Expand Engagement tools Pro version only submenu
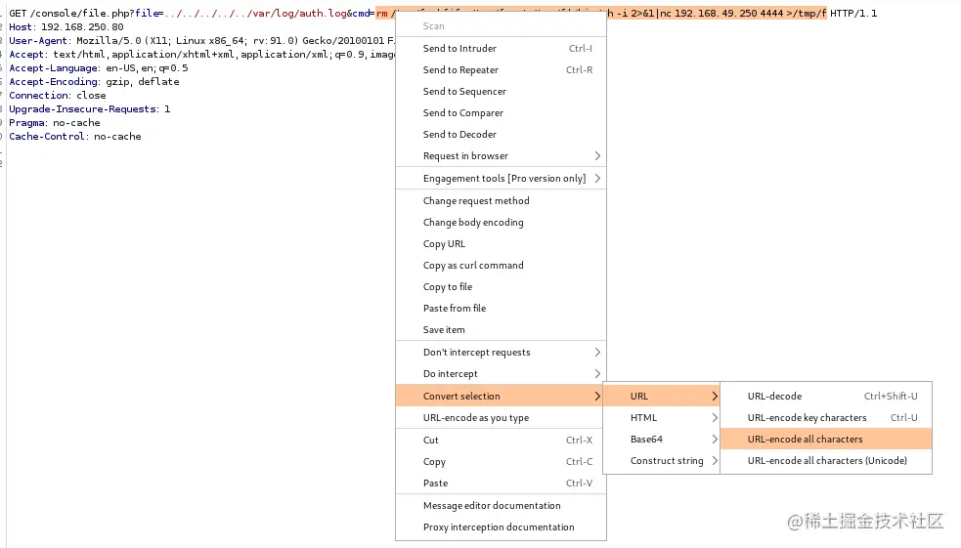Screen dimensions: 961x548 pos(501,178)
